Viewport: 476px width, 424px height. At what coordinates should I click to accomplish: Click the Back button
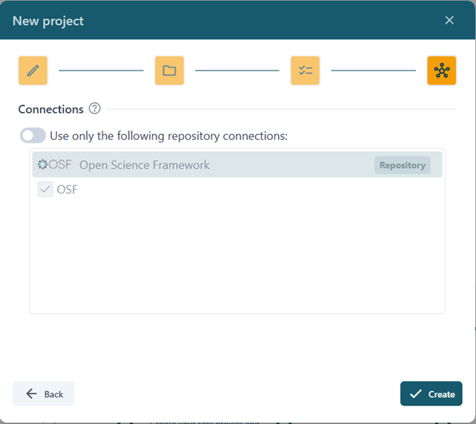[x=44, y=394]
